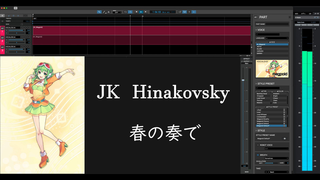The height and width of the screenshot is (180, 320).
Task: Select the scissors split tool
Action: 109,12
